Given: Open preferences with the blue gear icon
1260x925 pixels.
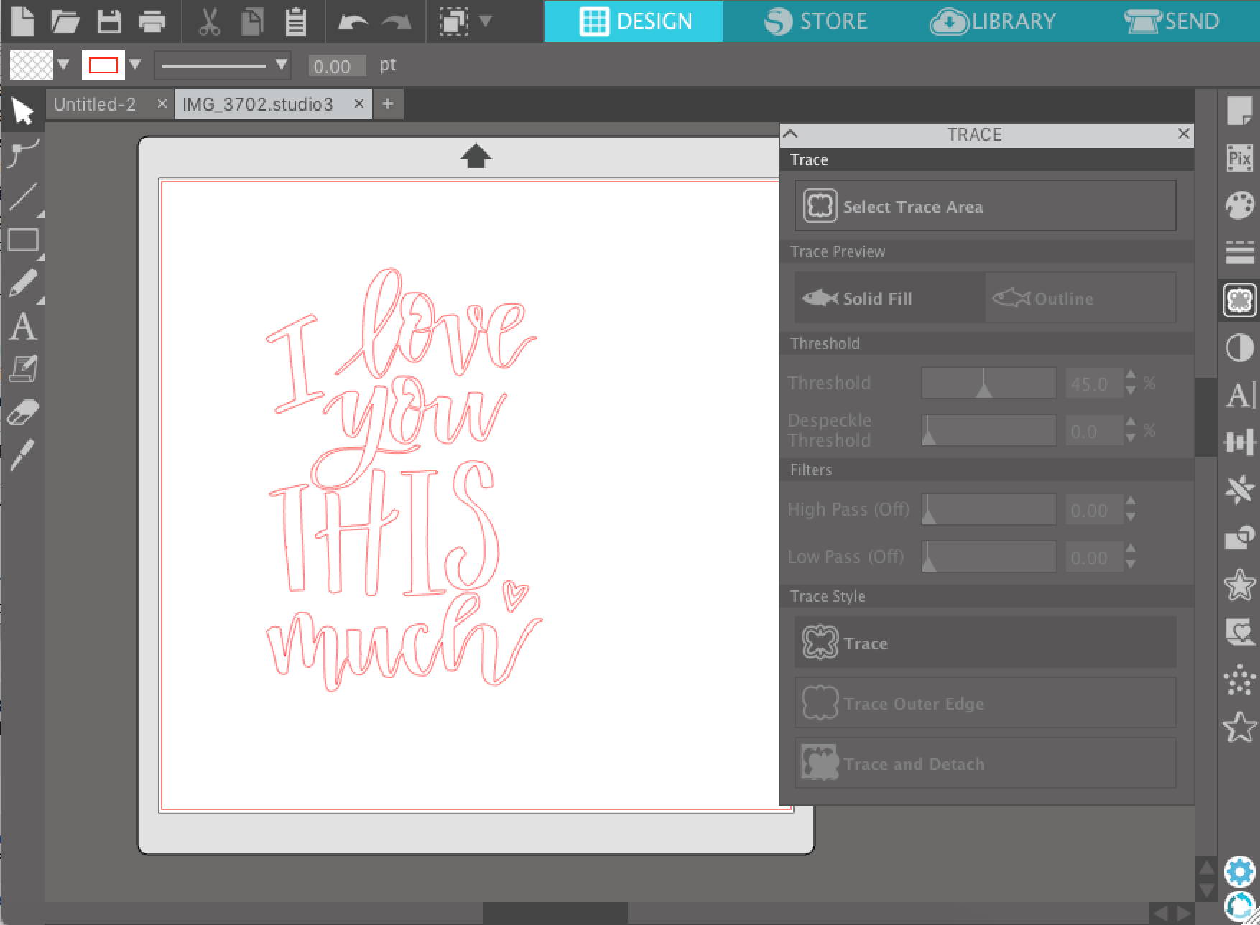Looking at the screenshot, I should (x=1240, y=872).
